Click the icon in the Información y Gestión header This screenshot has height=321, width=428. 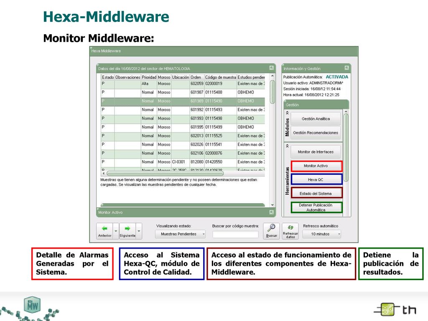[x=346, y=68]
